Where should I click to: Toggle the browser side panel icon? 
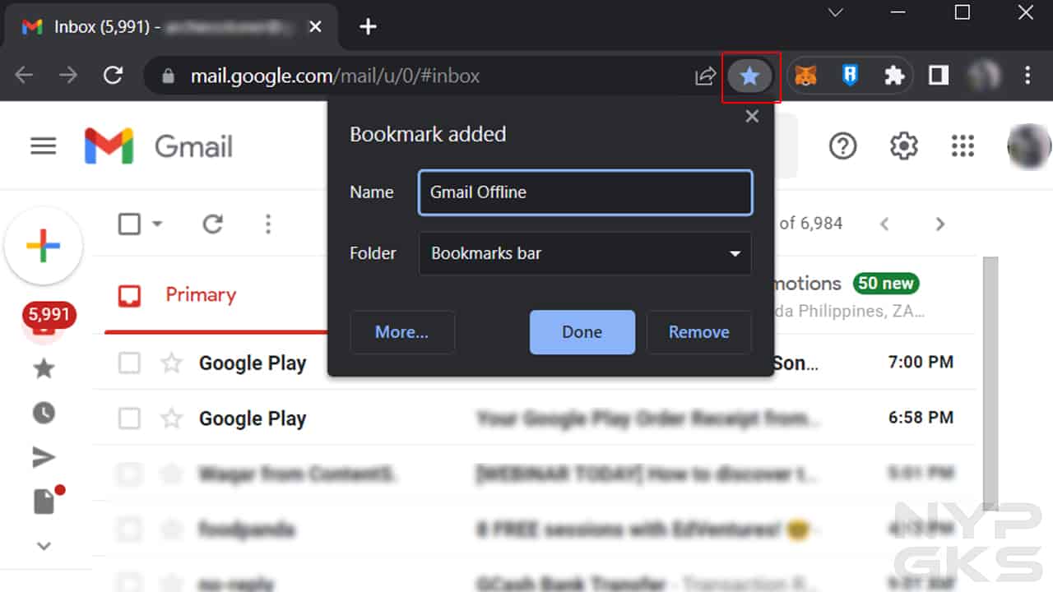(939, 76)
